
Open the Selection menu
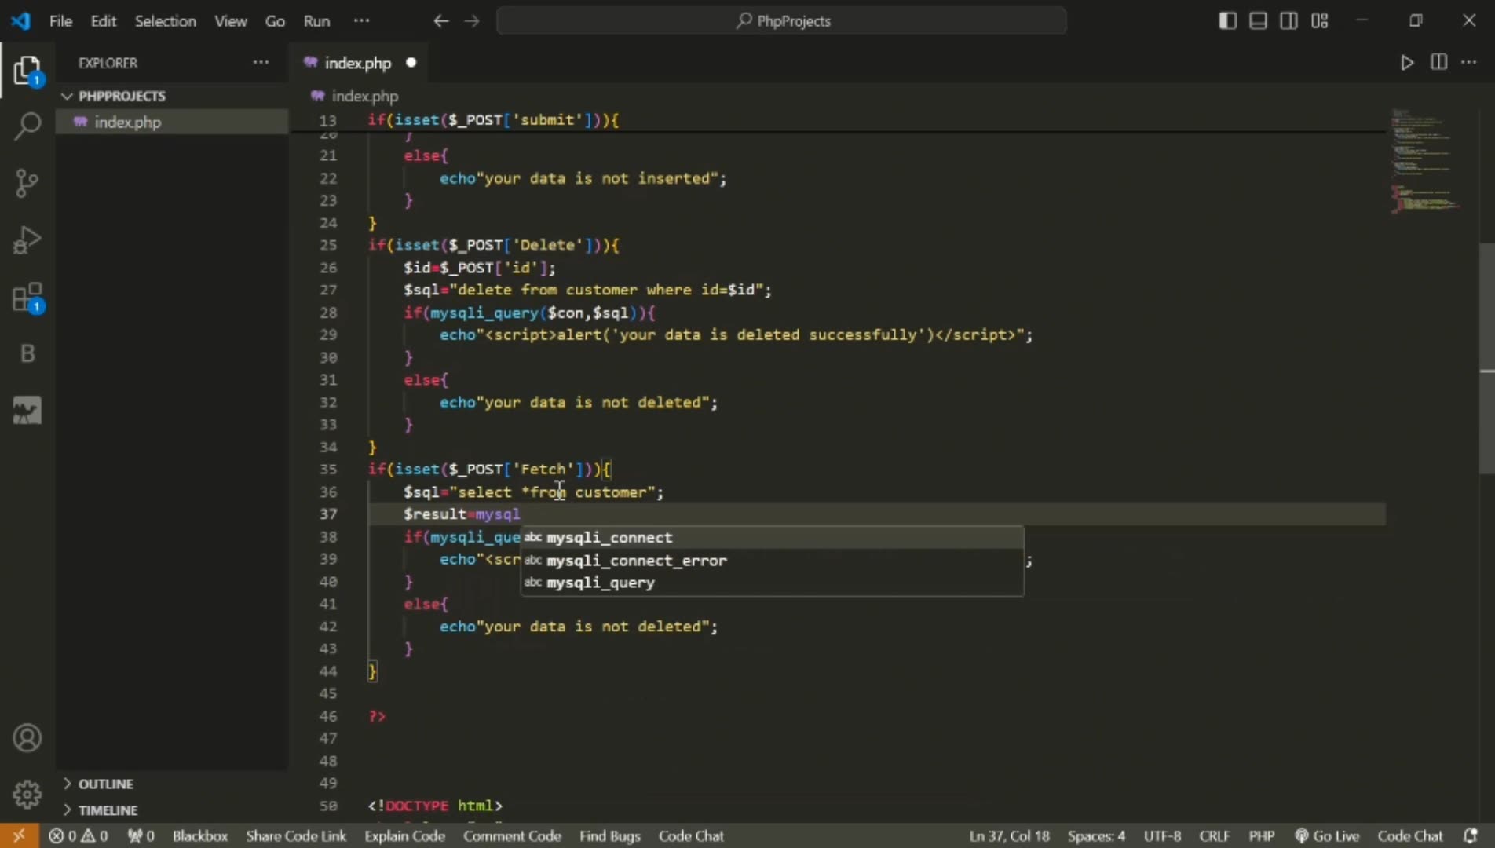click(x=166, y=21)
